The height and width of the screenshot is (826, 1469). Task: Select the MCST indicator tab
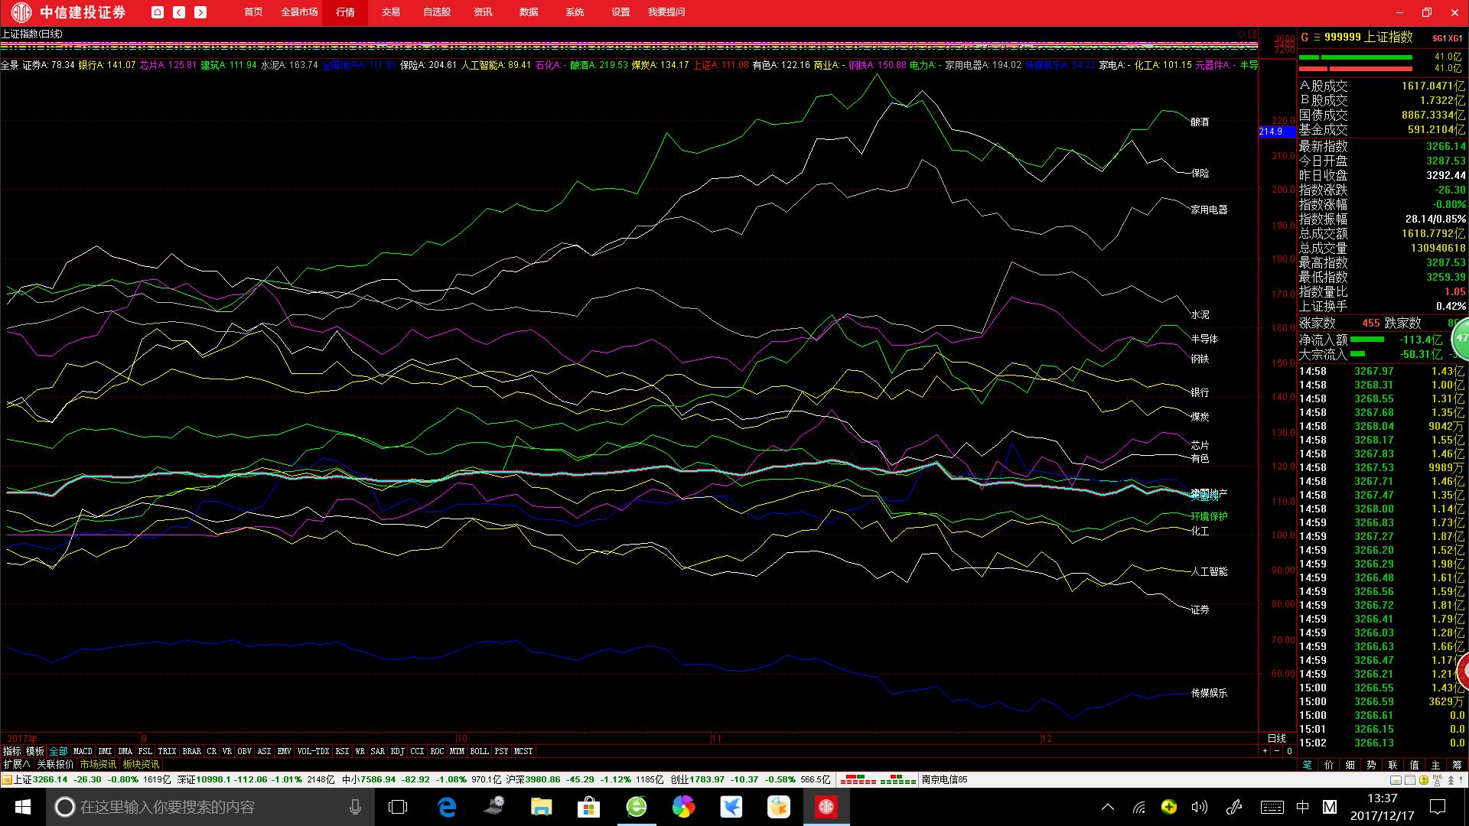pos(523,752)
